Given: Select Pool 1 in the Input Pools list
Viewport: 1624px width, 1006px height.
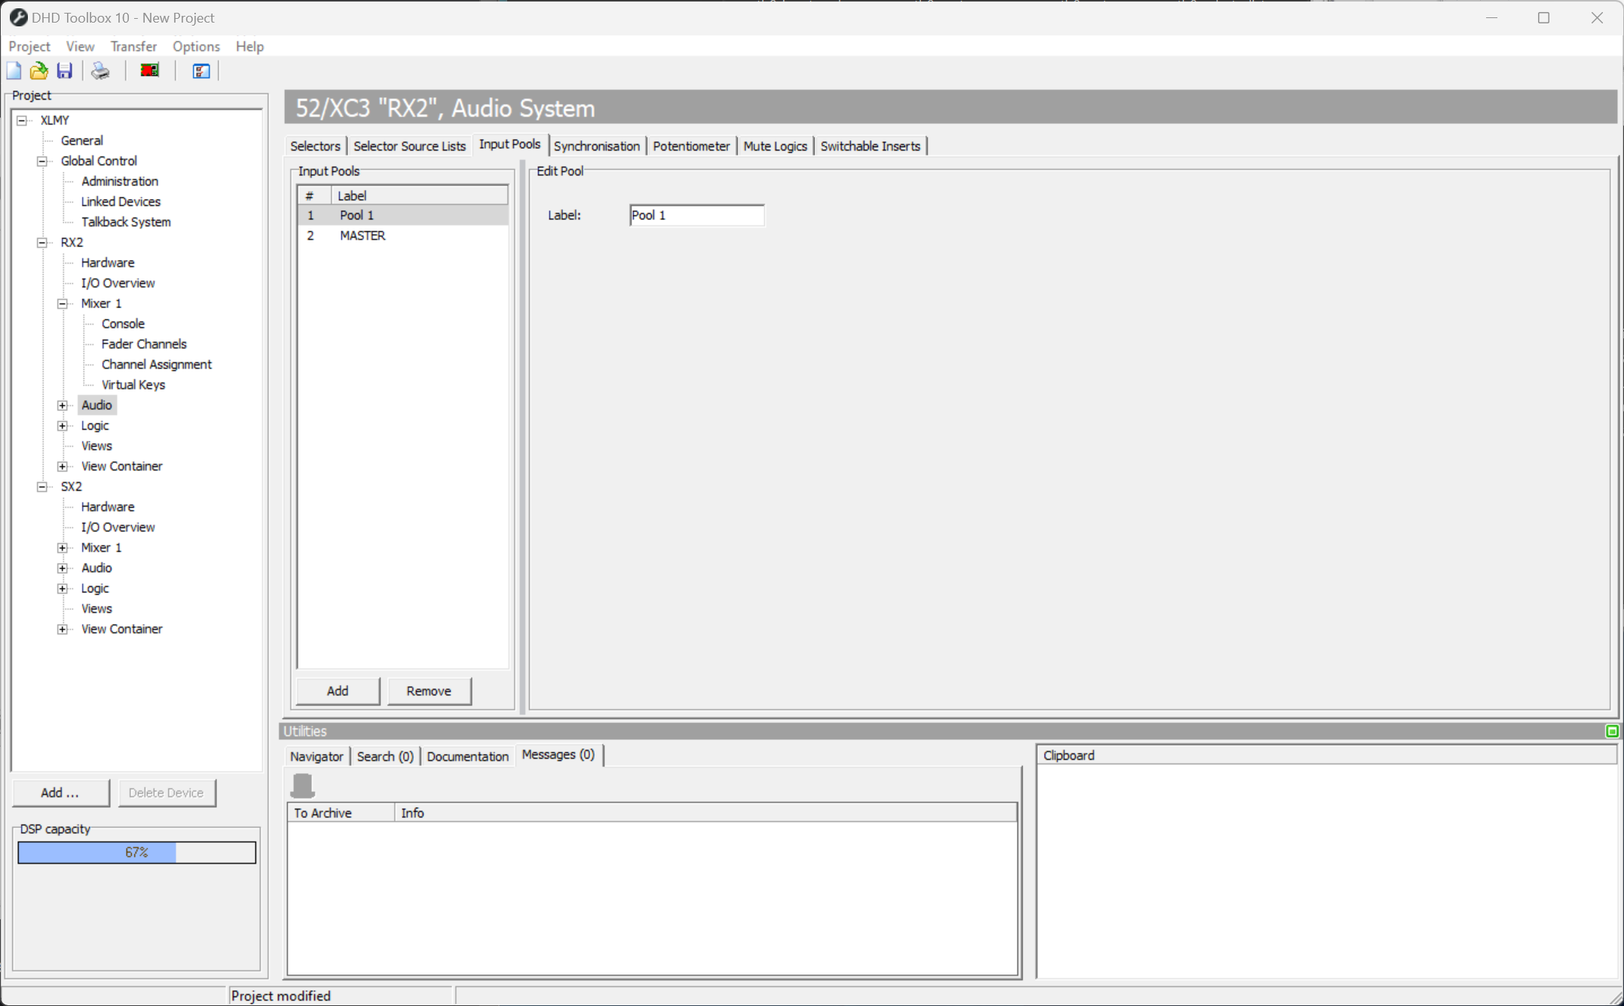Looking at the screenshot, I should tap(356, 215).
